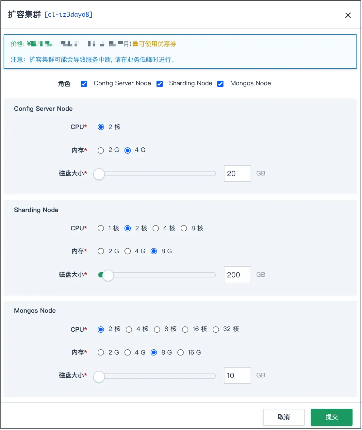362x430 pixels.
Task: Click the 注意 service interruption warning text
Action: (94, 59)
